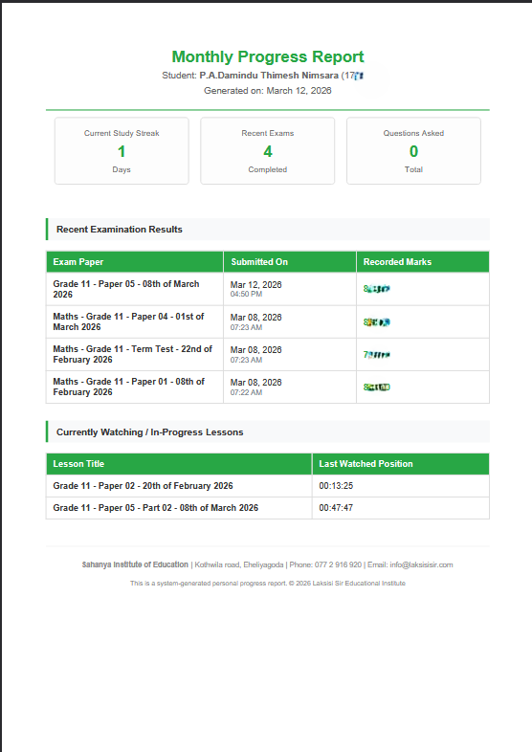532x752 pixels.
Task: Click Sahanya Institute of Education footer text
Action: tap(135, 564)
